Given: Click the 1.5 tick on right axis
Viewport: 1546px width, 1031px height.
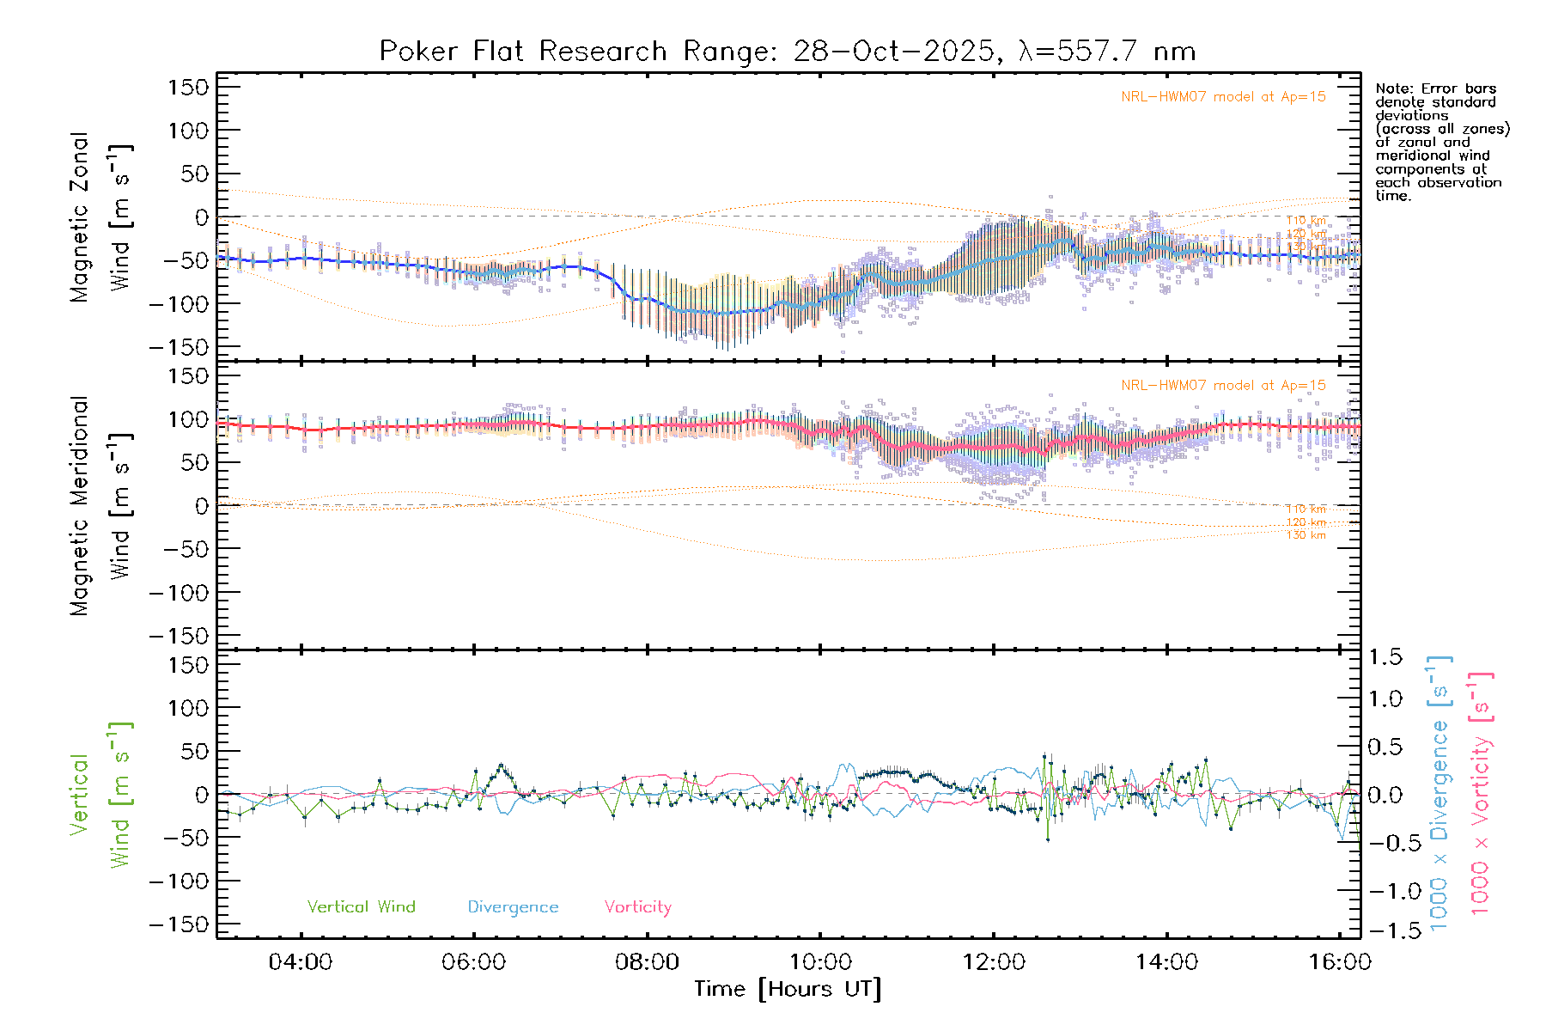Looking at the screenshot, I should click(x=1385, y=657).
